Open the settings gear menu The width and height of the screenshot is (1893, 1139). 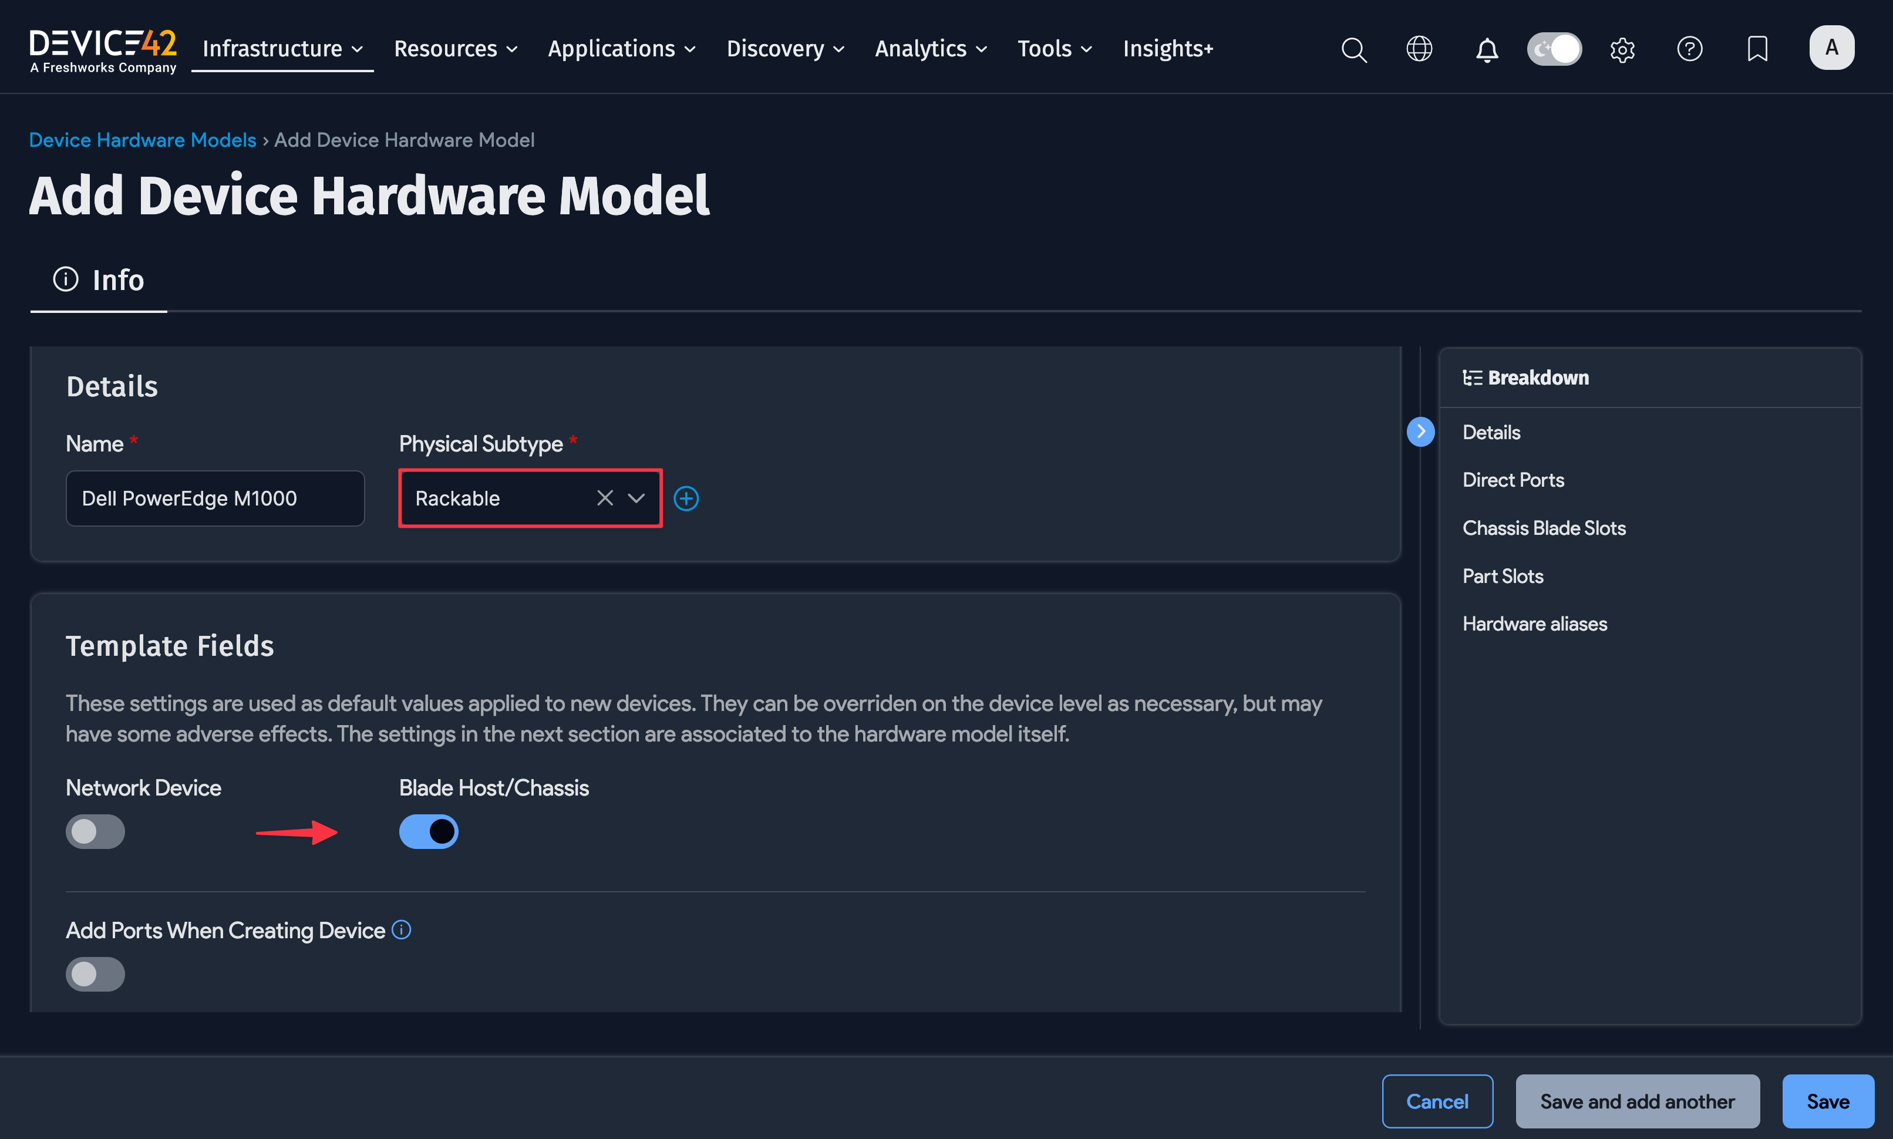coord(1622,48)
